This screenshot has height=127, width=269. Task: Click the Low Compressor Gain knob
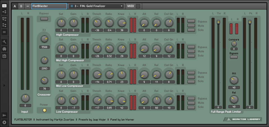[x=73, y=101]
